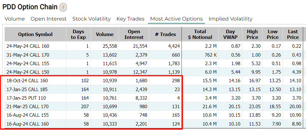
Task: Click the Option Symbol column header
Action: click(x=35, y=34)
